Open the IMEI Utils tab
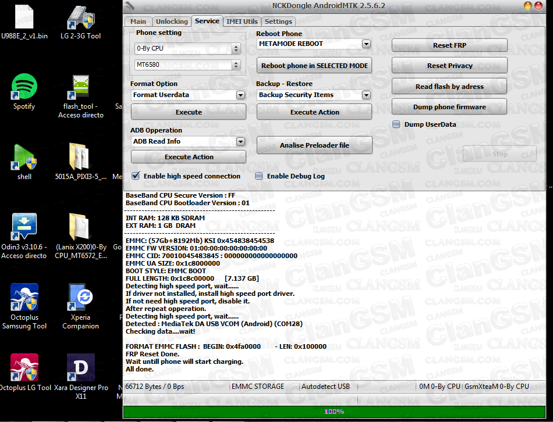Viewport: 553px width, 422px height. click(242, 22)
